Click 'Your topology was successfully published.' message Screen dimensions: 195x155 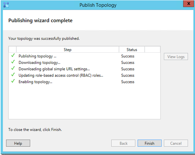[44, 38]
